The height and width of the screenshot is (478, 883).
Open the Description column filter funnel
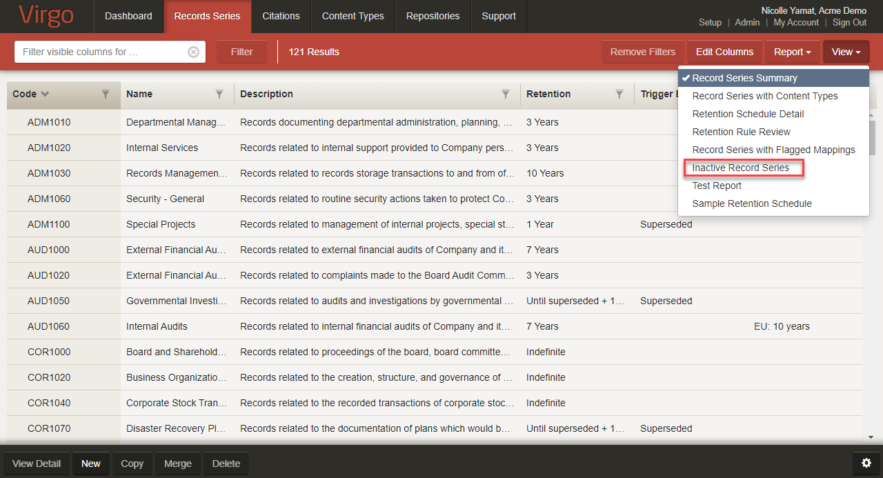click(506, 94)
